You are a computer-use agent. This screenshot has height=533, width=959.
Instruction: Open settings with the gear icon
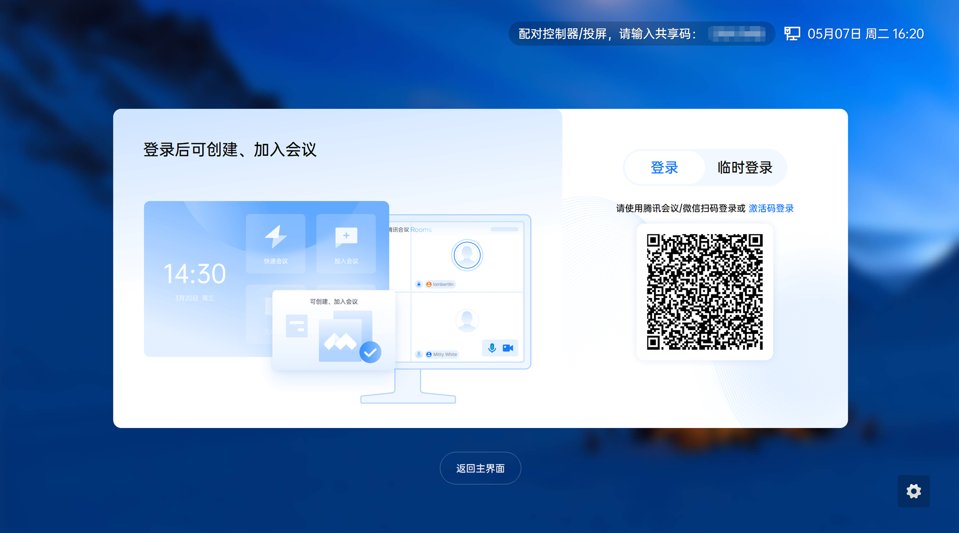coord(913,491)
